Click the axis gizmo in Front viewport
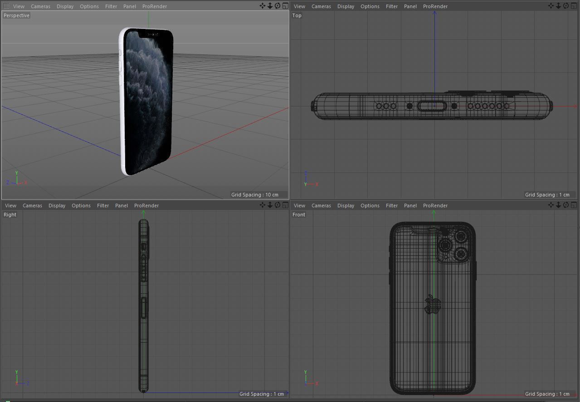This screenshot has height=402, width=580. coord(311,378)
